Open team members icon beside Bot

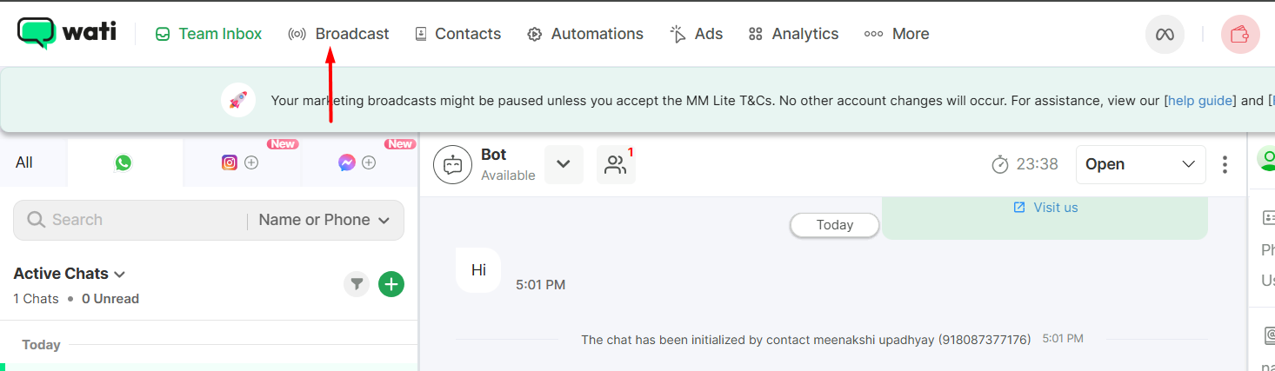[616, 164]
